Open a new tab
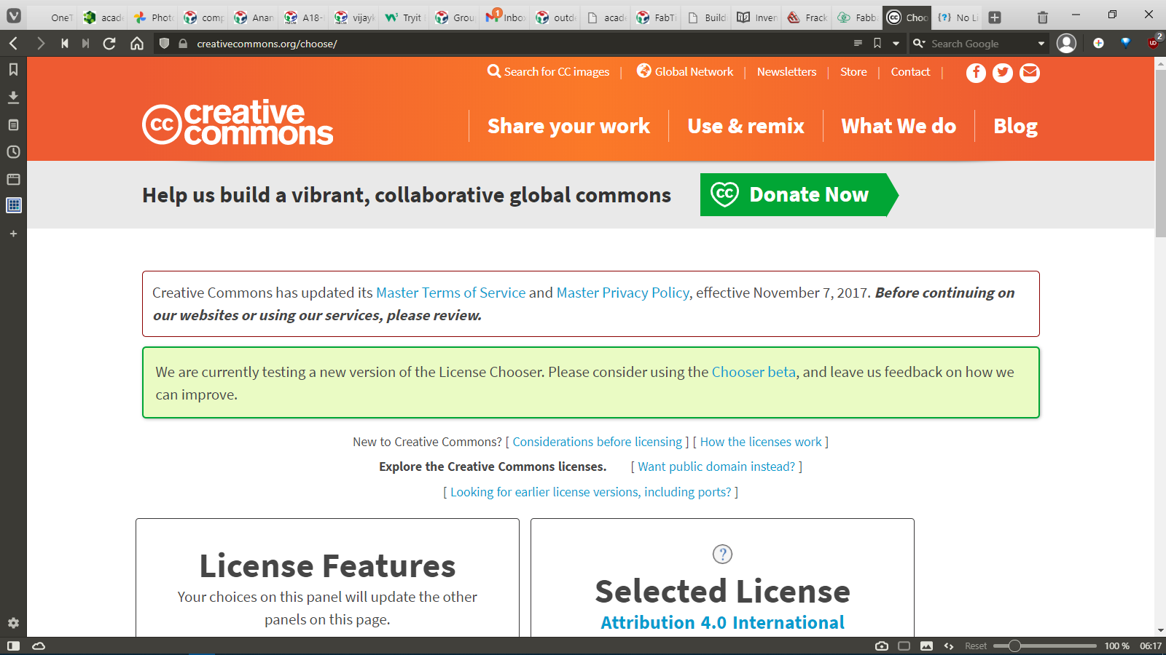This screenshot has height=655, width=1166. [995, 17]
